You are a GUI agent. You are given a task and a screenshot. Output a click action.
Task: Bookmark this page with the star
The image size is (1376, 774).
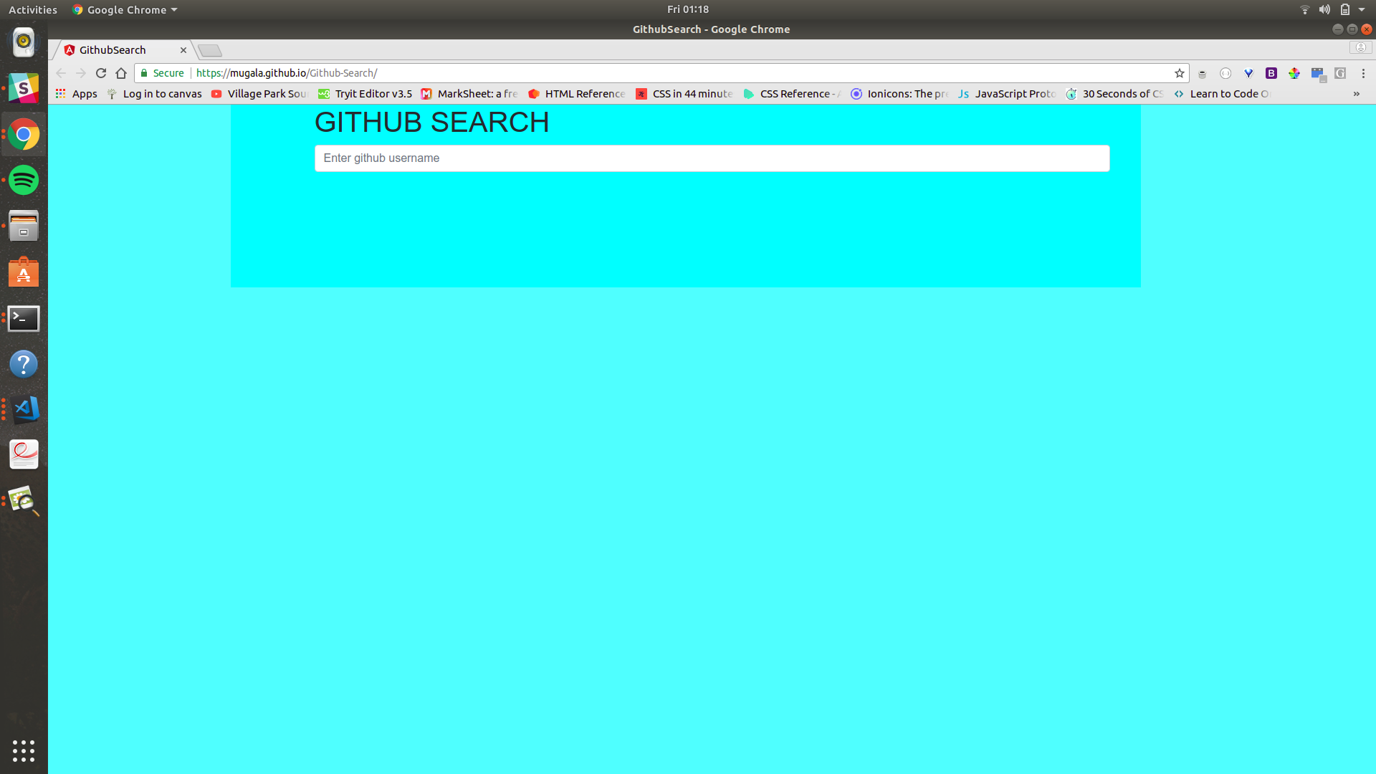point(1180,73)
